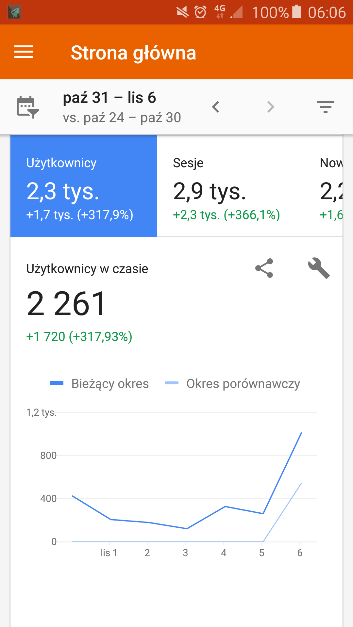Tap the notification icon in status bar
This screenshot has height=627, width=353.
14,12
